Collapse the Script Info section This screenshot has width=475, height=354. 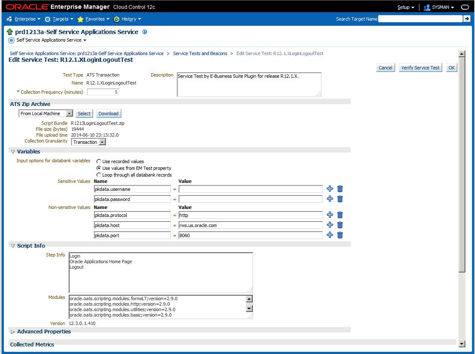13,246
